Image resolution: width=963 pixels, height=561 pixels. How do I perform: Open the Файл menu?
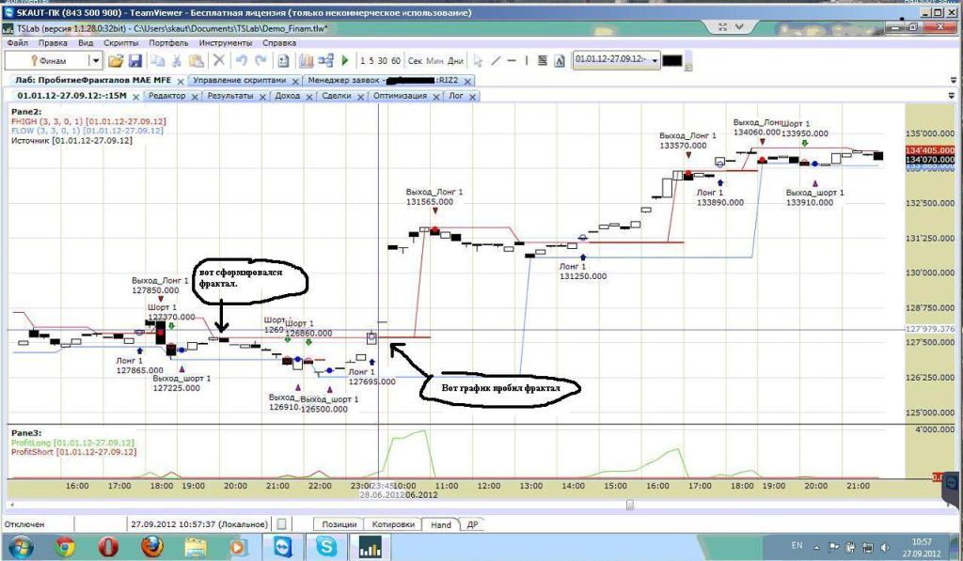[17, 43]
